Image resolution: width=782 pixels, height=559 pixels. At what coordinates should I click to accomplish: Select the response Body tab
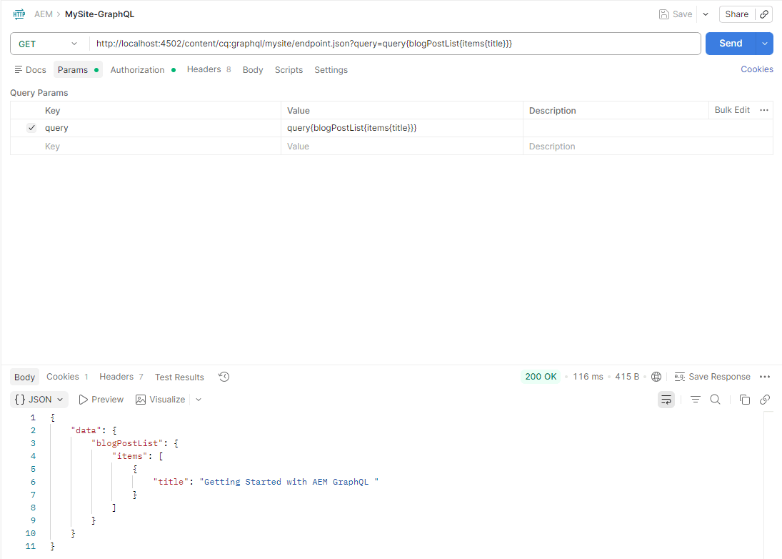pos(24,377)
